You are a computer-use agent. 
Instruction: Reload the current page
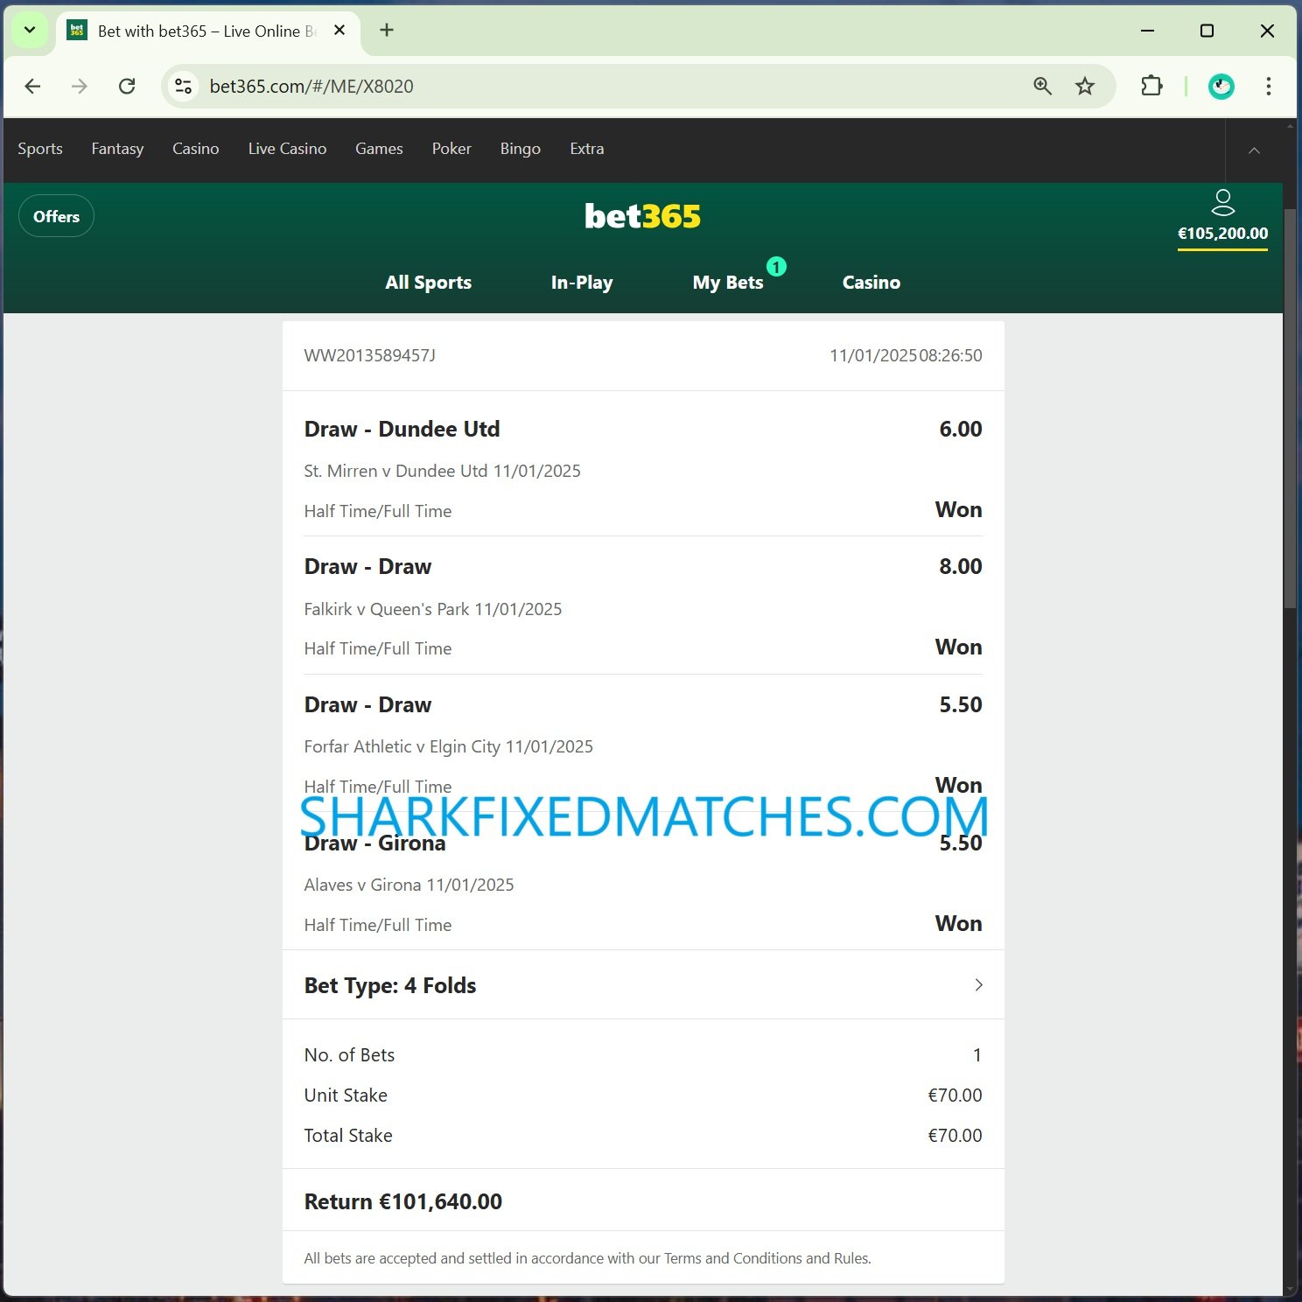pos(127,86)
